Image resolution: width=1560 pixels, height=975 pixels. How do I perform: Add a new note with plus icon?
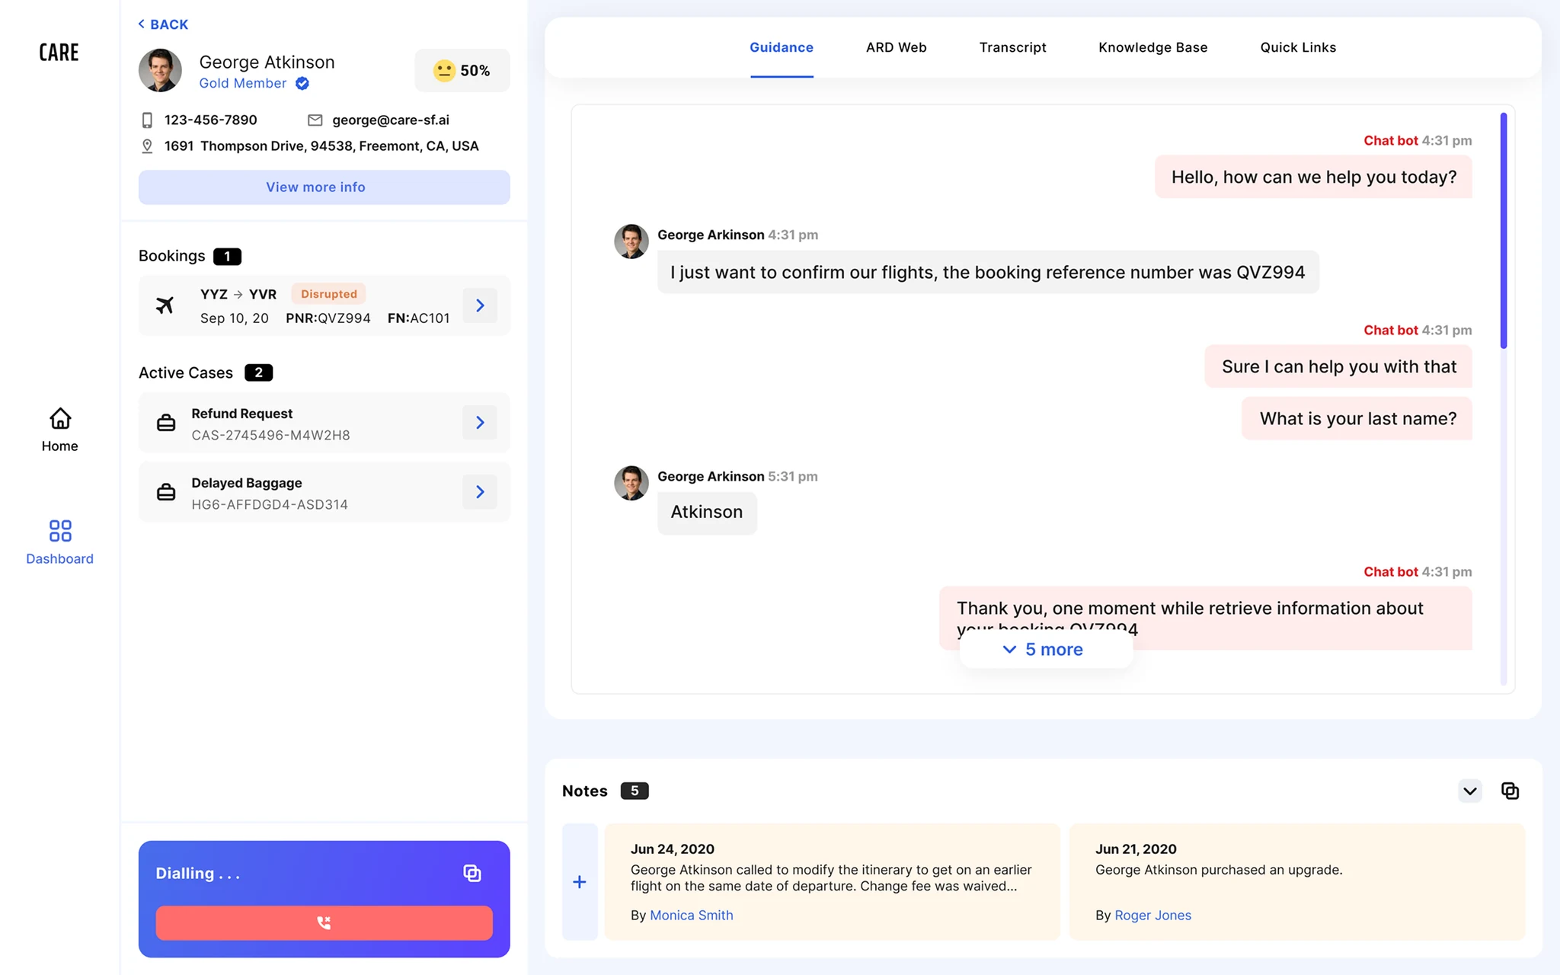[580, 881]
